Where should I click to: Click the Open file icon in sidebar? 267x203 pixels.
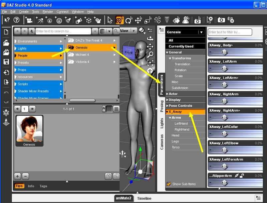point(6,43)
